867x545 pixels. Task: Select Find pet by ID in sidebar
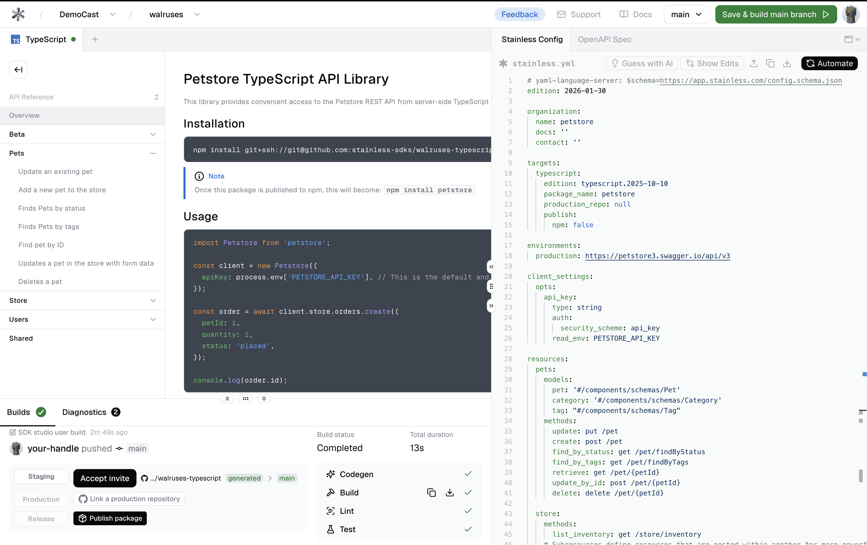pyautogui.click(x=41, y=245)
